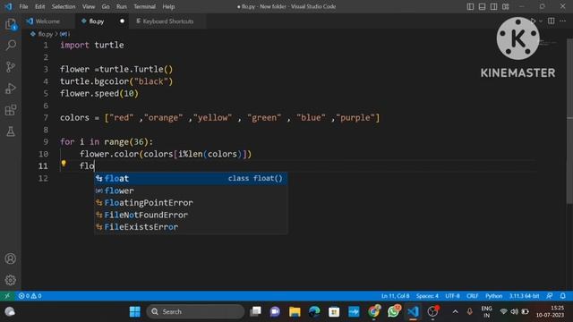Select 'float' in the autocomplete list
Image resolution: width=573 pixels, height=322 pixels.
[191, 179]
